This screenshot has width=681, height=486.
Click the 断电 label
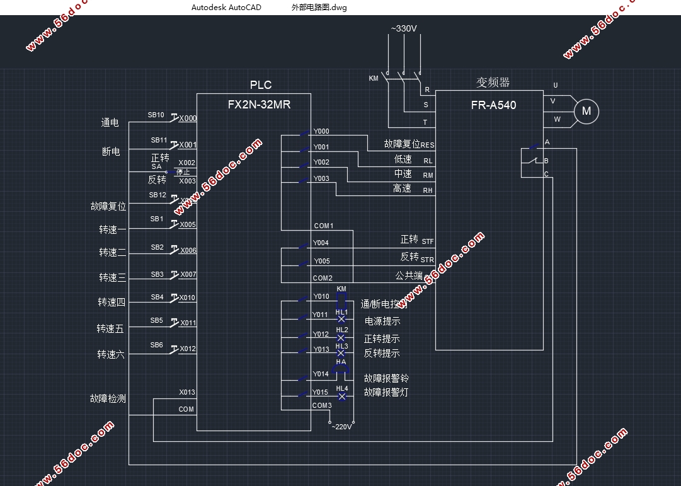pyautogui.click(x=111, y=151)
